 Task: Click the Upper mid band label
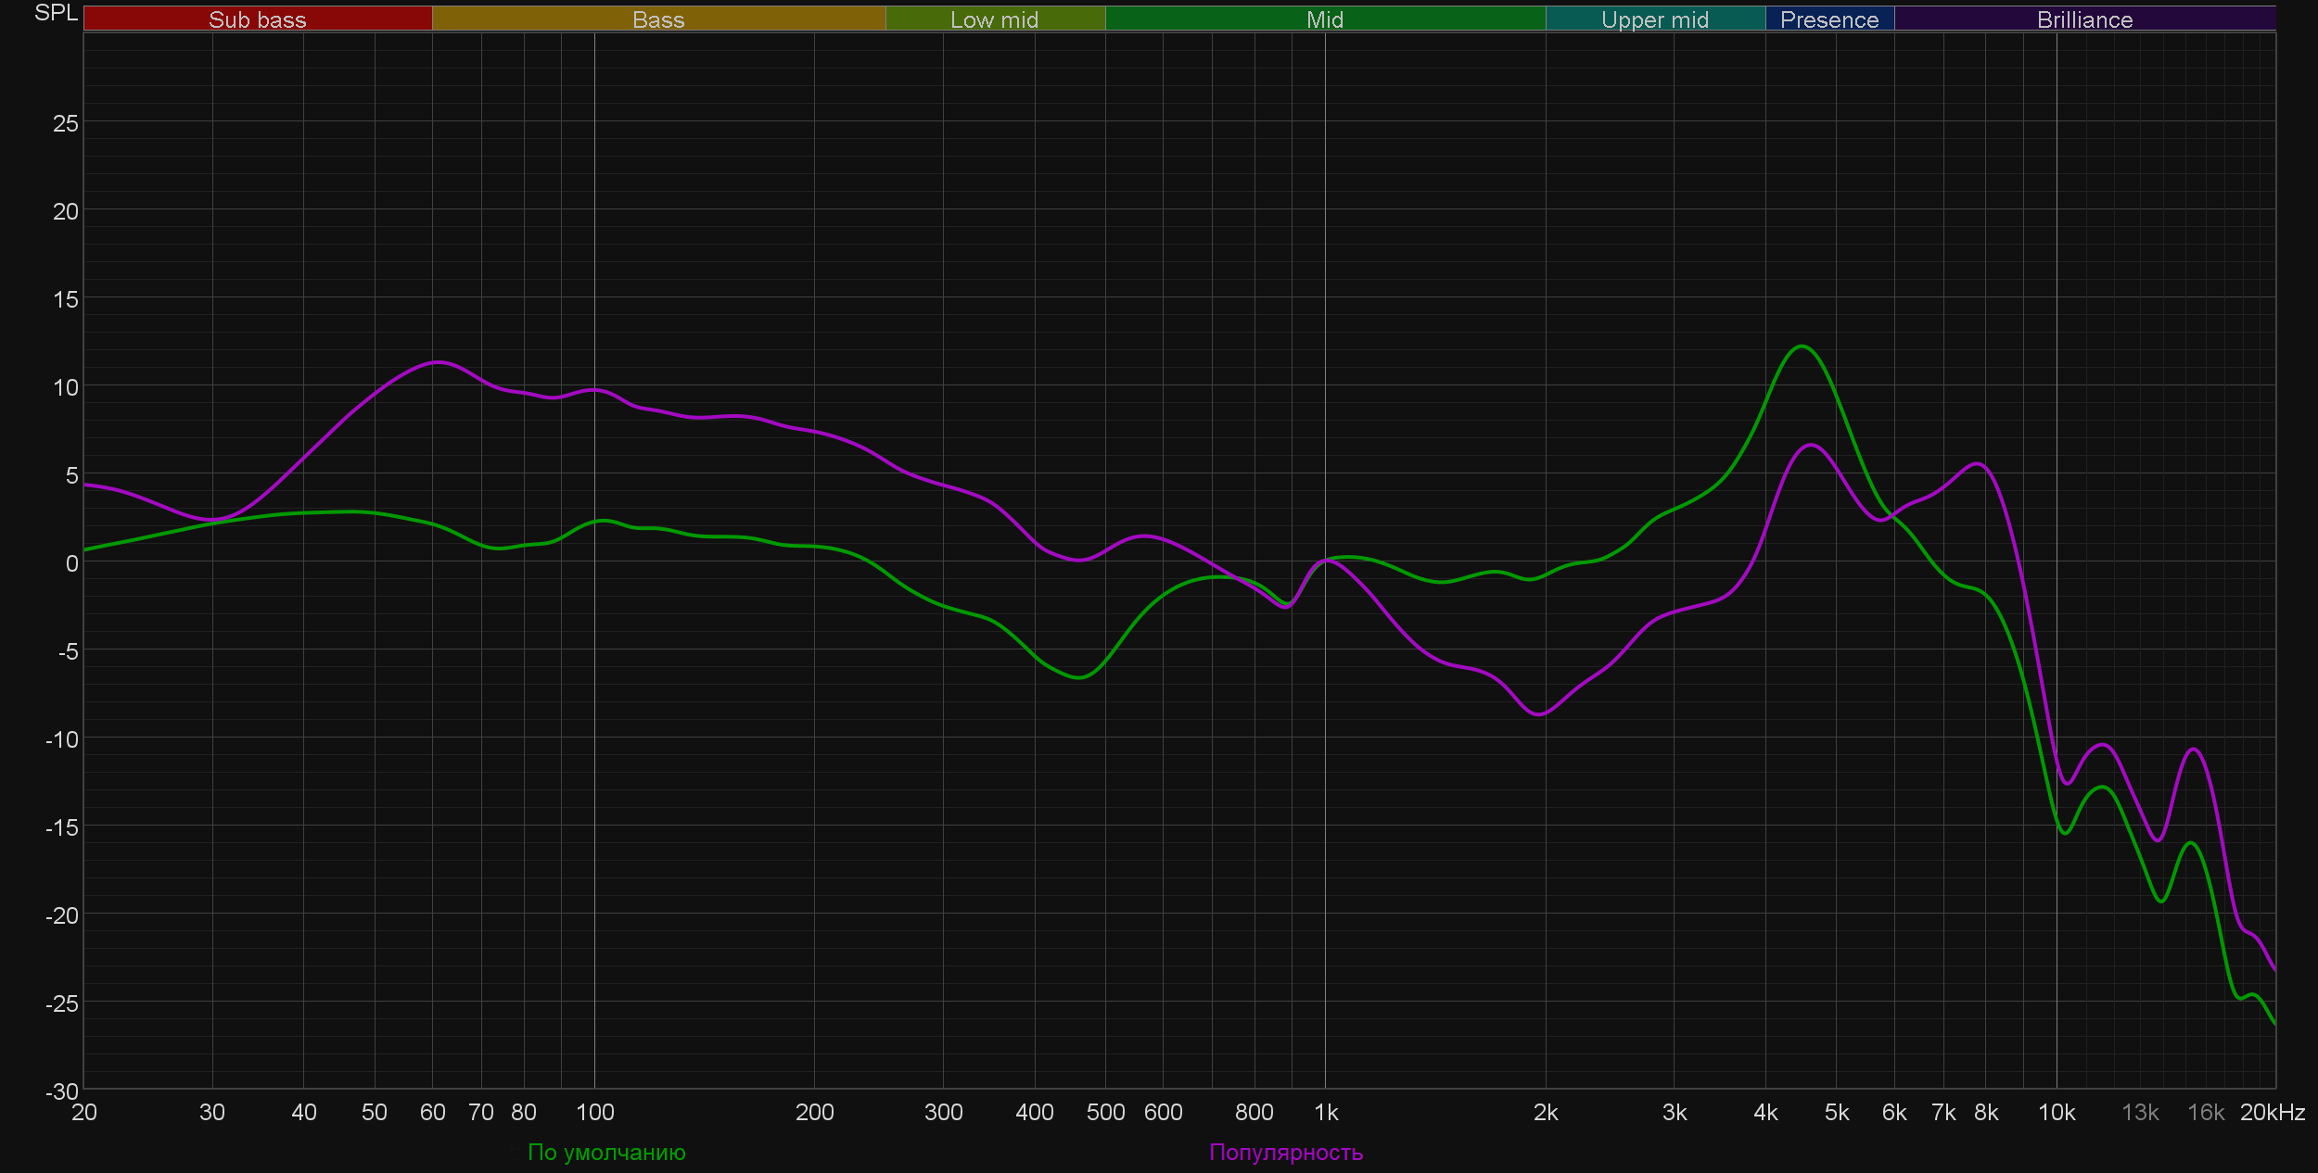tap(1654, 19)
